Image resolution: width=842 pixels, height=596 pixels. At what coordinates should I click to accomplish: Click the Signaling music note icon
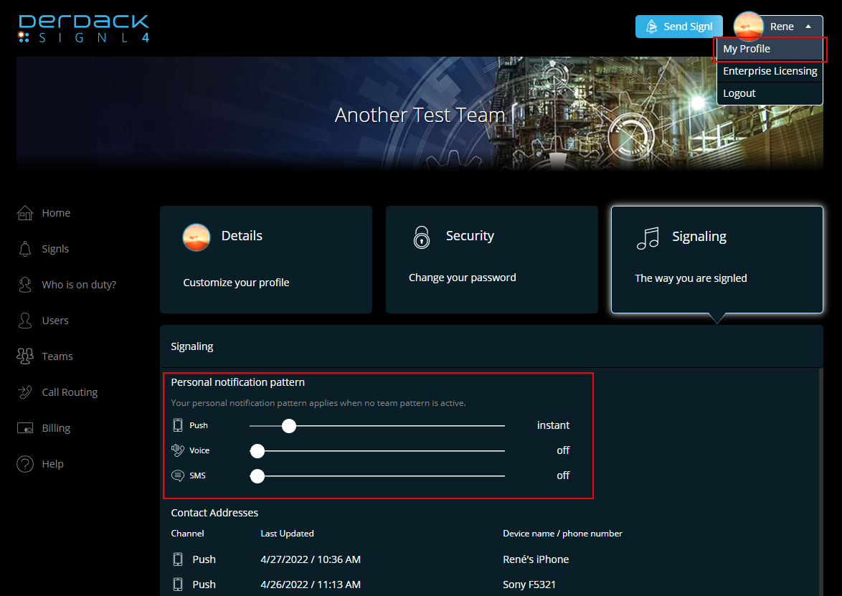point(648,238)
